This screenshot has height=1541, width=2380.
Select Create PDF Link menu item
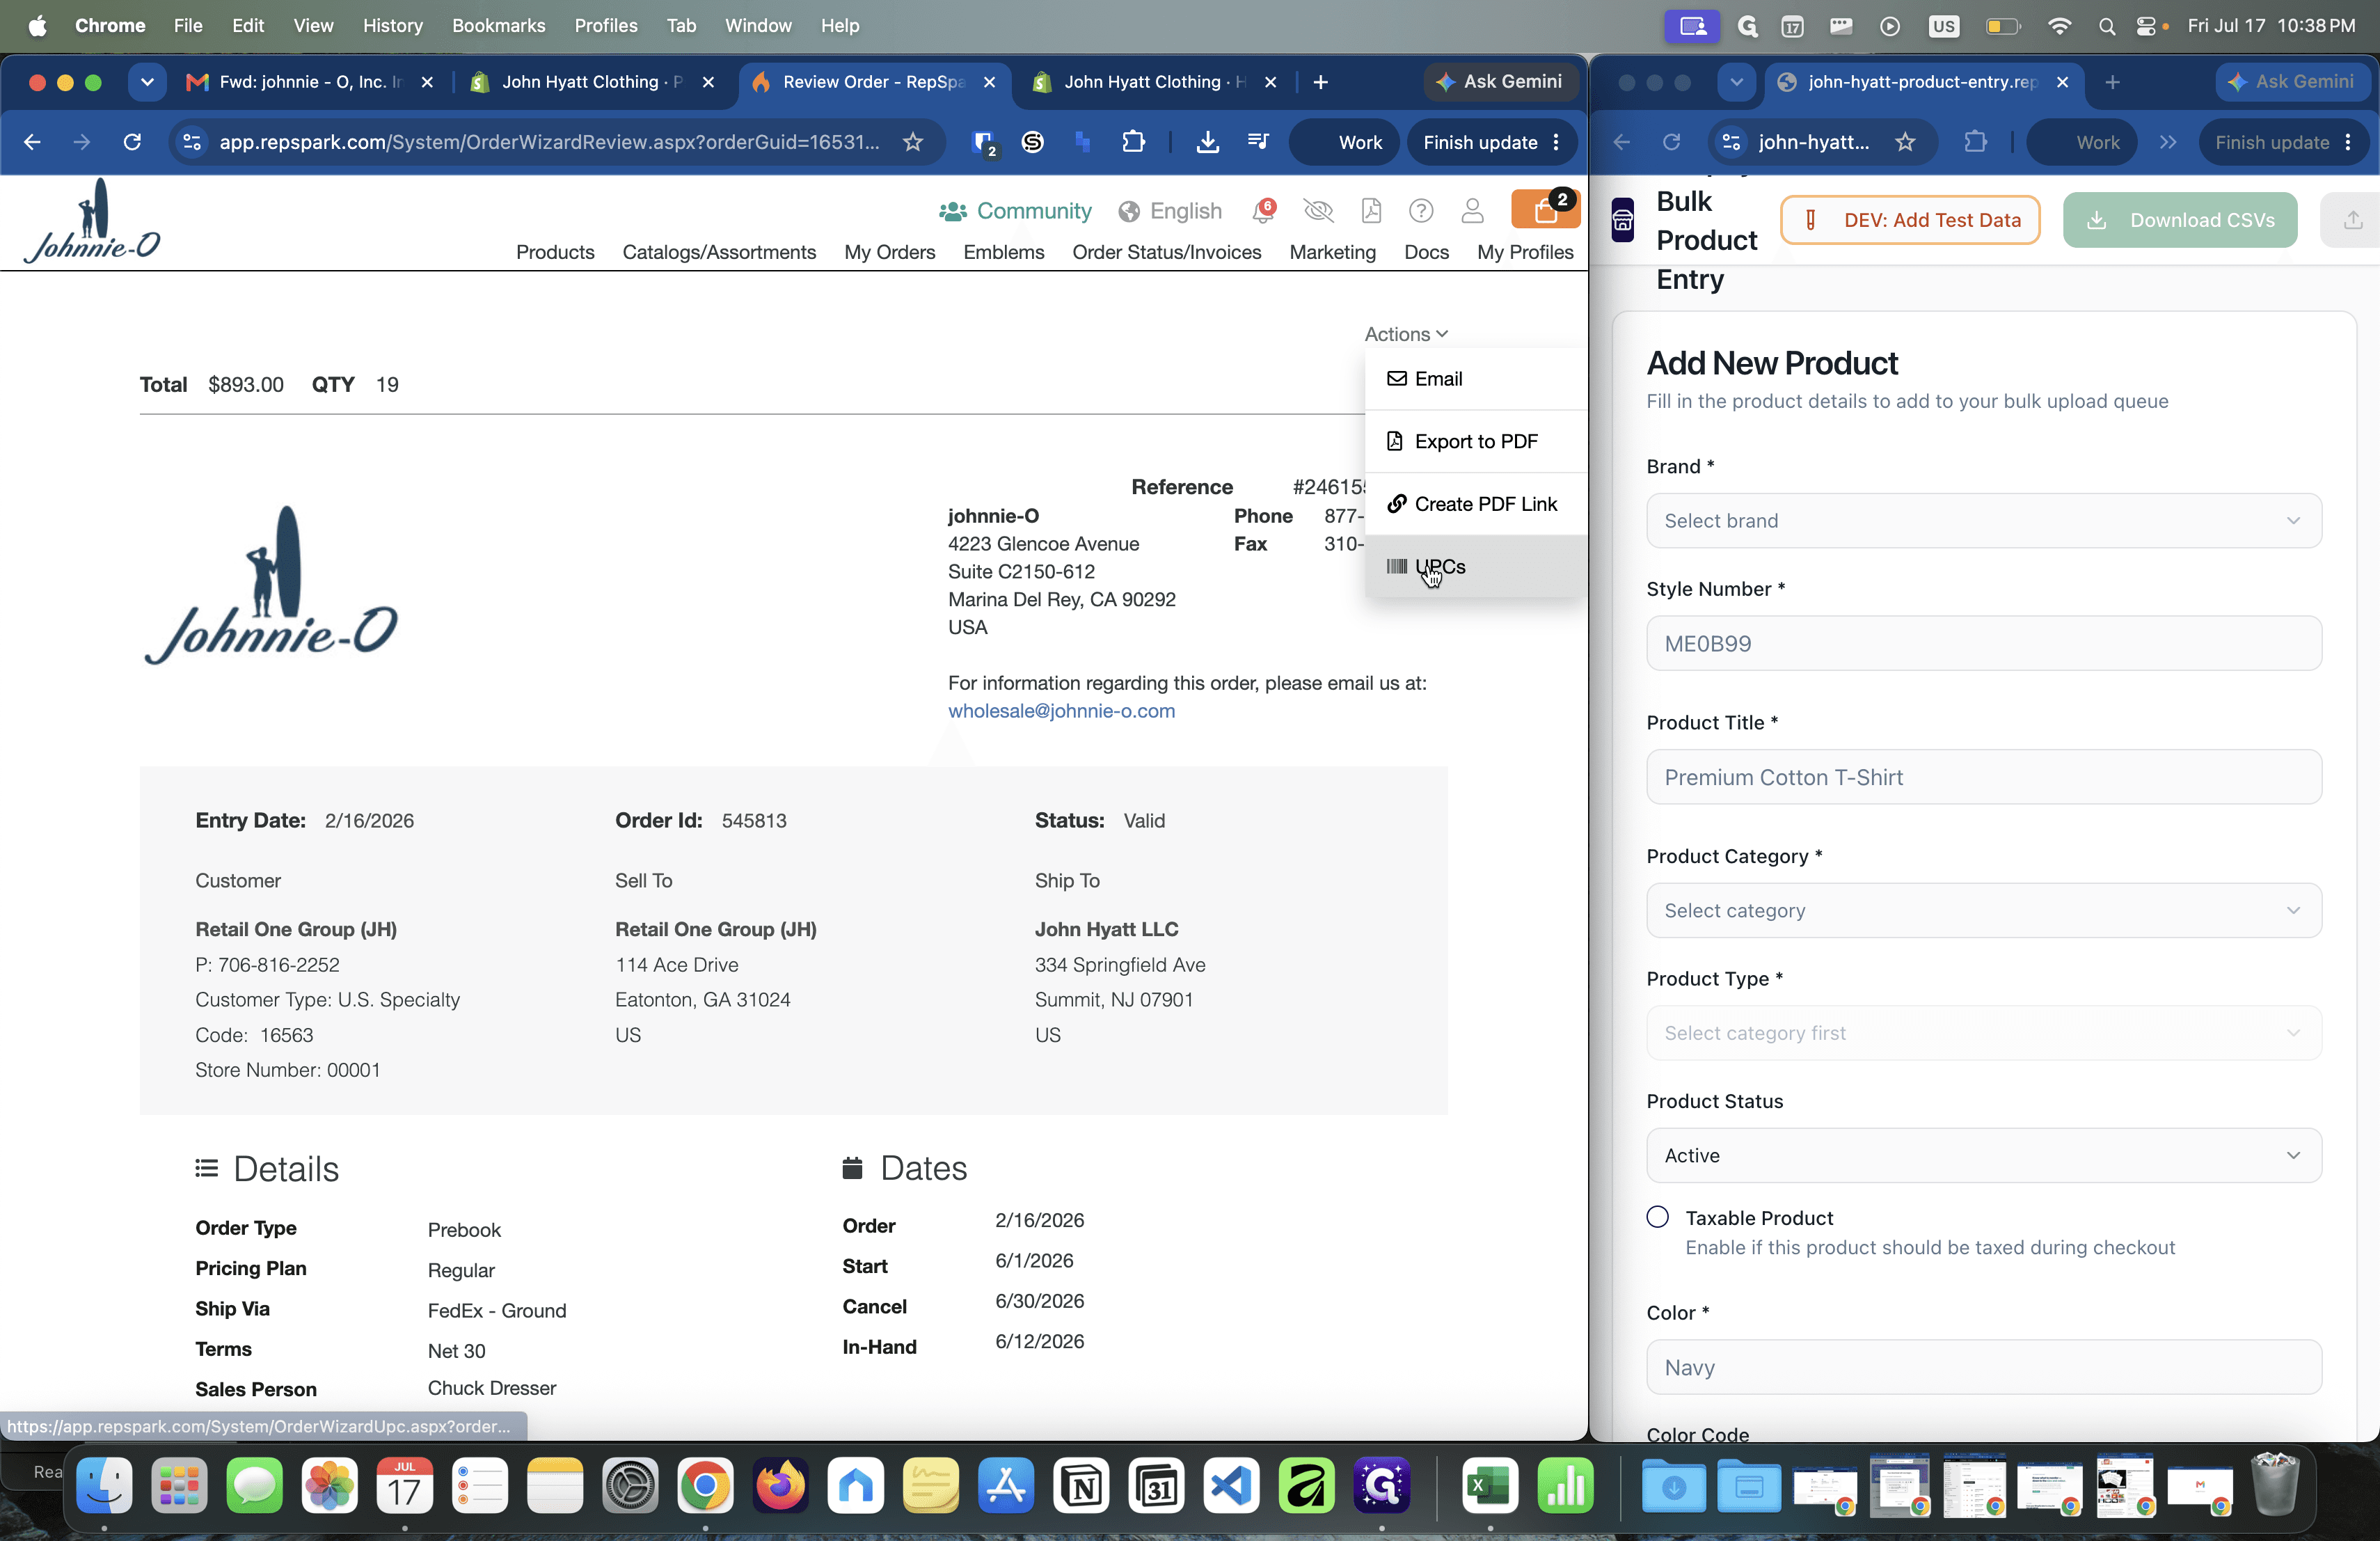click(1475, 504)
